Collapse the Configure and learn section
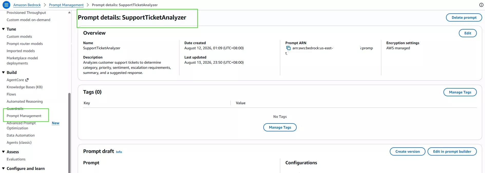The height and width of the screenshot is (173, 485). 3,168
